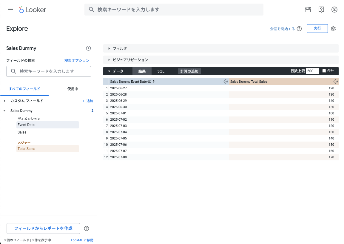Open the help icon in header

(x=321, y=10)
